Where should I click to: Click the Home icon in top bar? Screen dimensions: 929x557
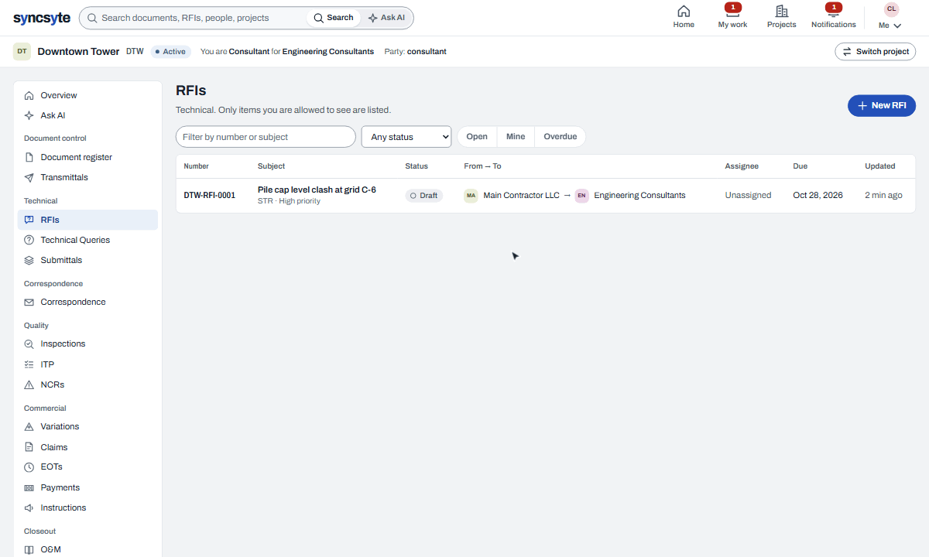click(684, 11)
